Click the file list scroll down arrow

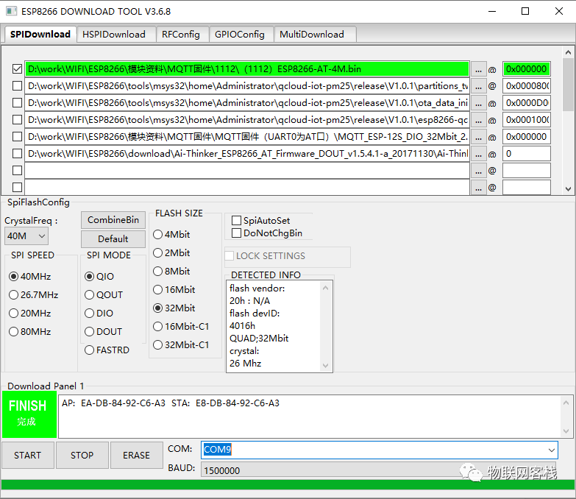569,189
